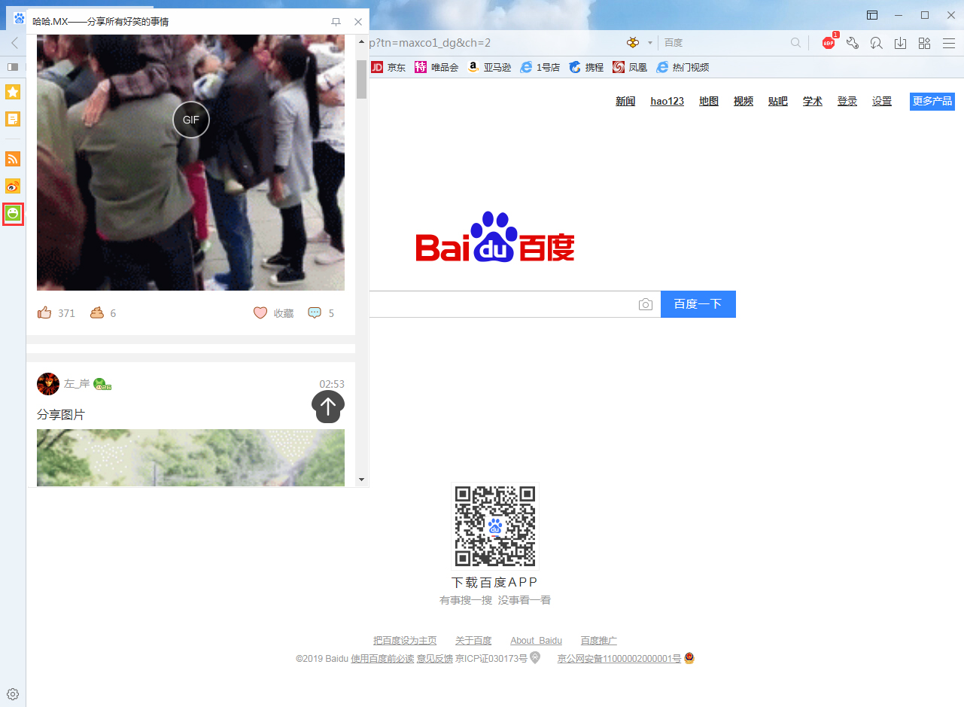Open the wrench tools icon in the toolbar
This screenshot has height=707, width=964.
tap(852, 43)
